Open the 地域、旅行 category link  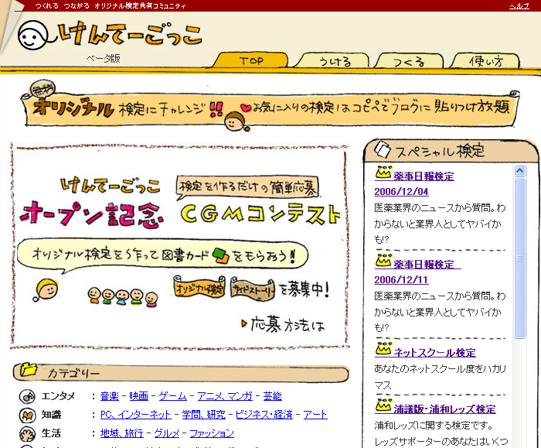121,433
